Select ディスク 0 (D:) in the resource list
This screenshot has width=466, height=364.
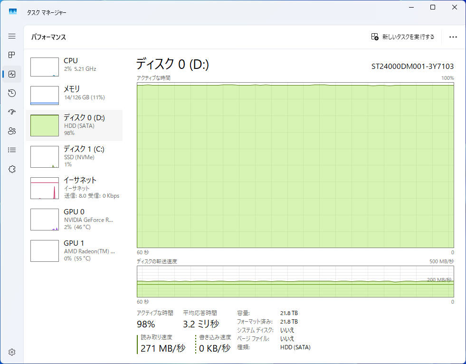click(x=74, y=125)
